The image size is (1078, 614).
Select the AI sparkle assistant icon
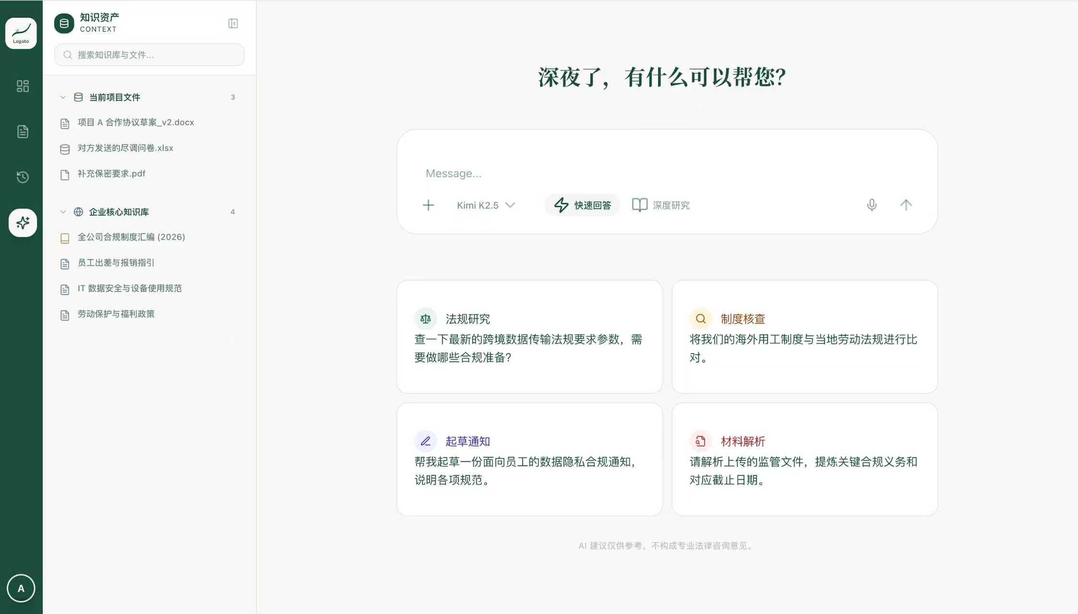pyautogui.click(x=22, y=223)
